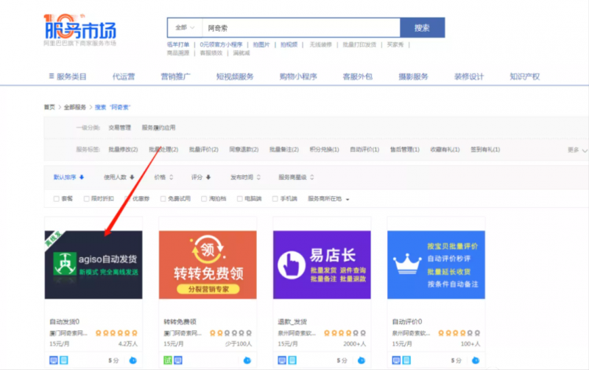The height and width of the screenshot is (370, 589).
Task: Expand the 服务商所在地 dropdown
Action: [x=328, y=199]
